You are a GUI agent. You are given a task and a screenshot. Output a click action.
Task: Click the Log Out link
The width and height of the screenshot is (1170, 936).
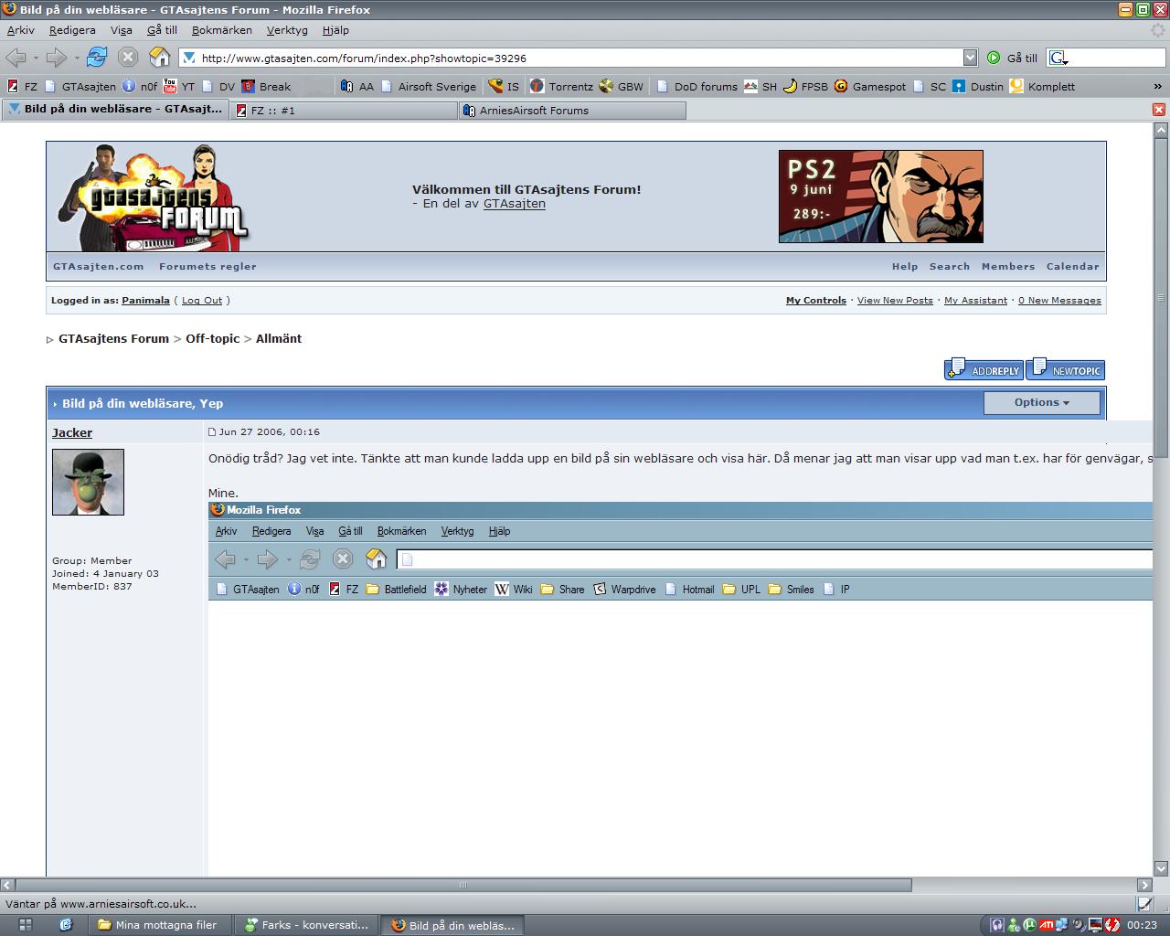tap(202, 300)
